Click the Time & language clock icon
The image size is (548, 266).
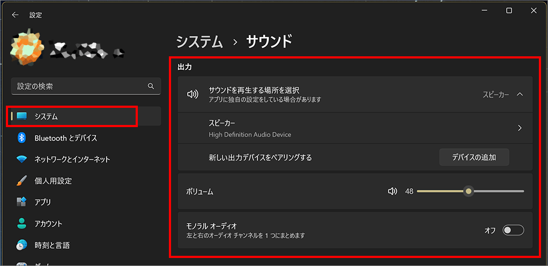tap(22, 245)
